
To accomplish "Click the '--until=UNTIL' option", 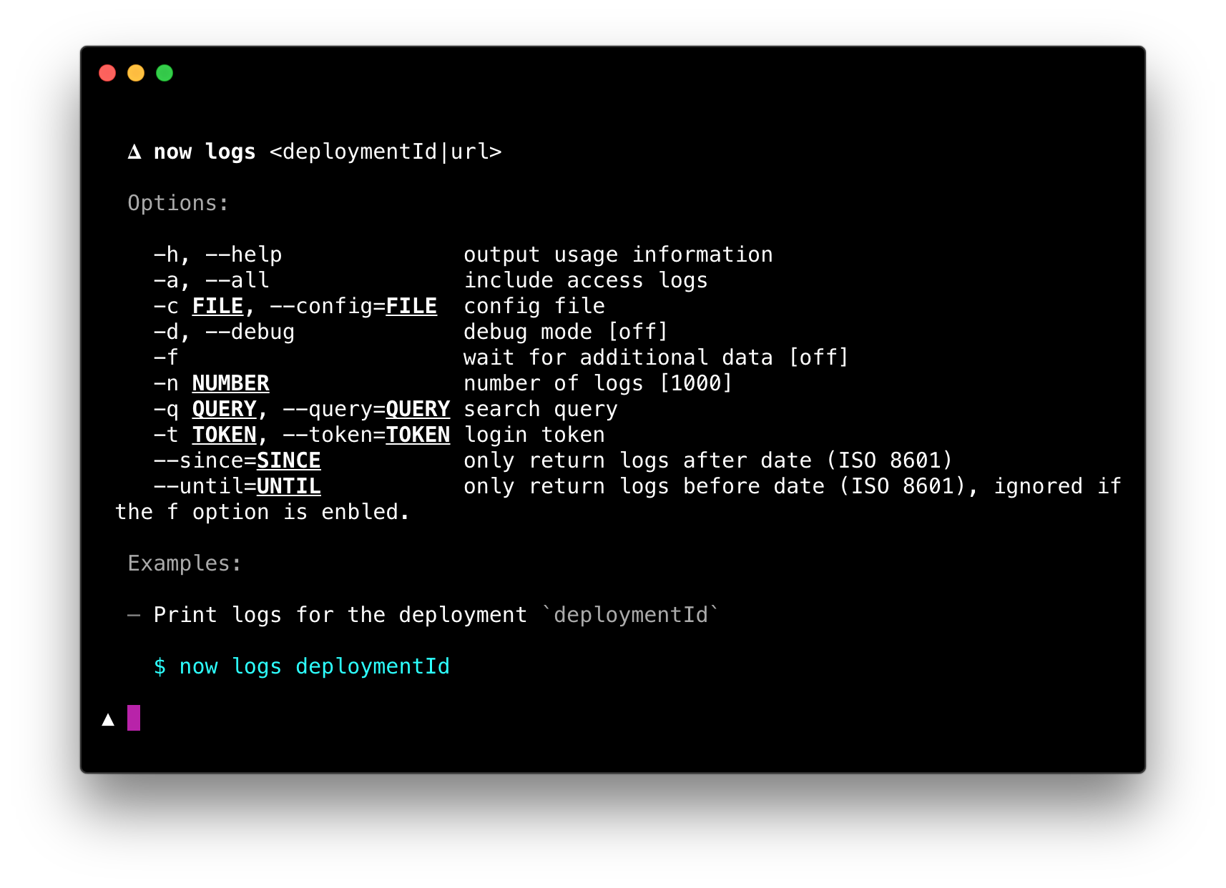I will point(237,486).
